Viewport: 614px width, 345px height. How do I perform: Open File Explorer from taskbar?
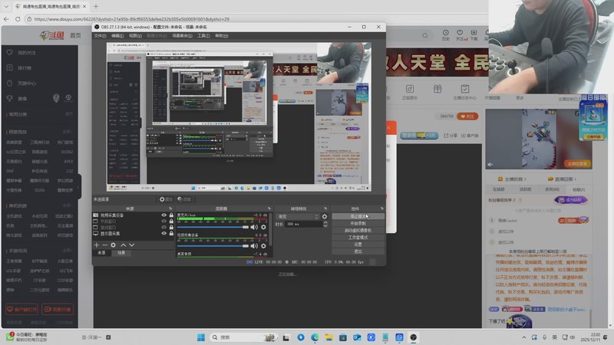(329, 337)
